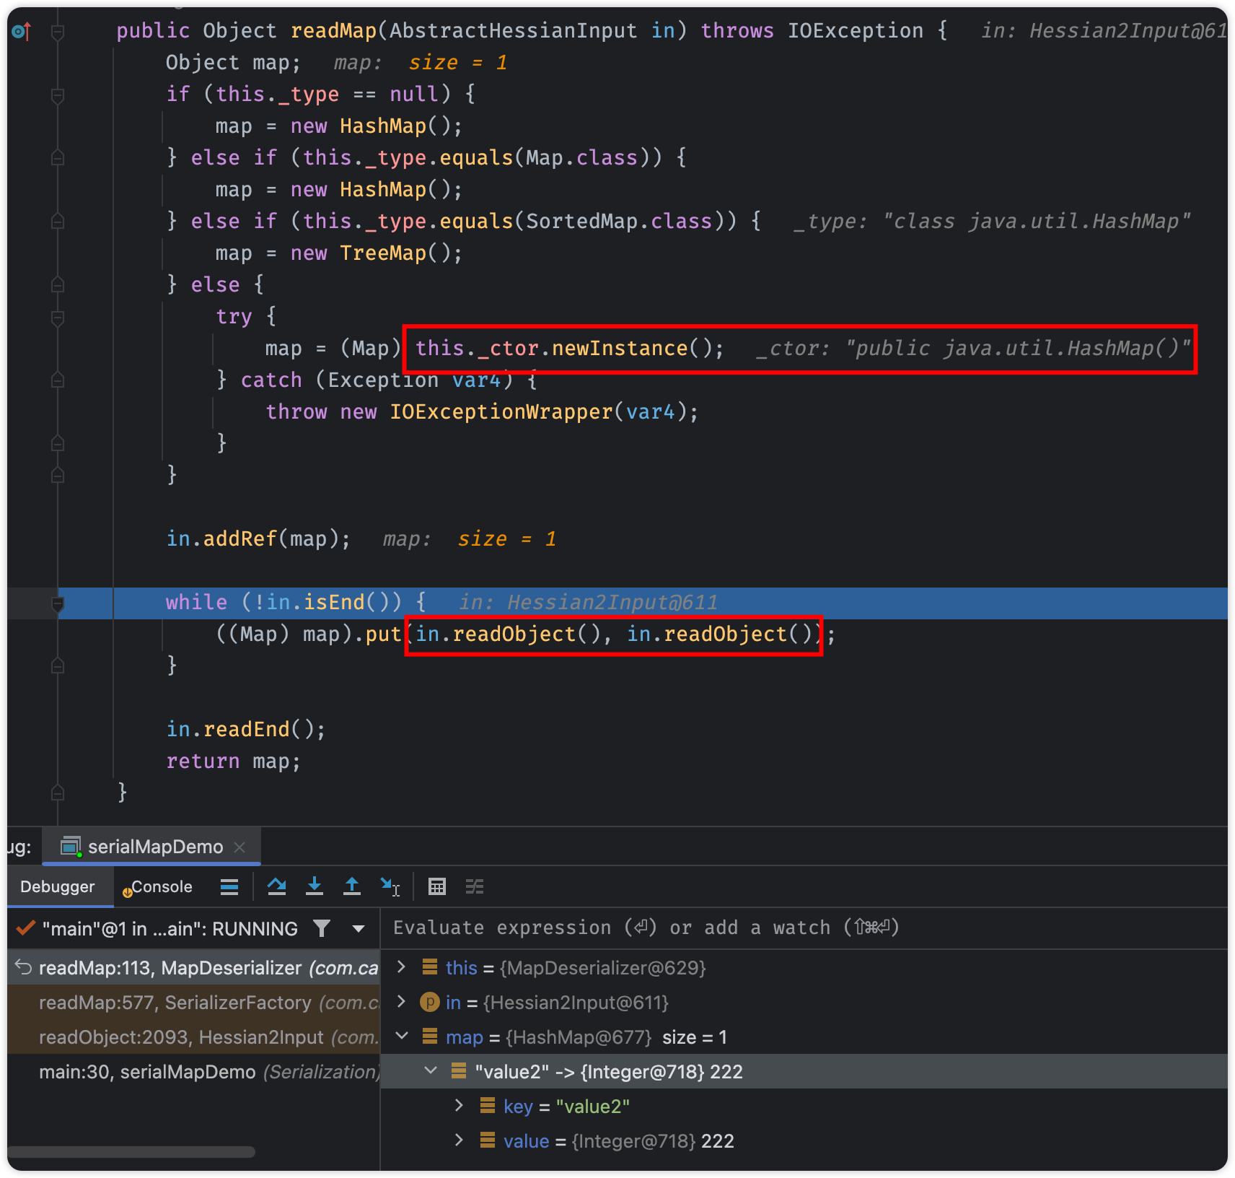Select stack frame readMap:113, MapDeserializer

193,967
